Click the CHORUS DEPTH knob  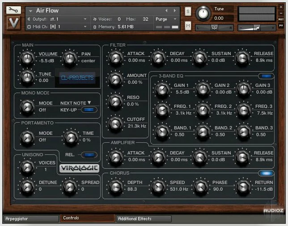115,187
